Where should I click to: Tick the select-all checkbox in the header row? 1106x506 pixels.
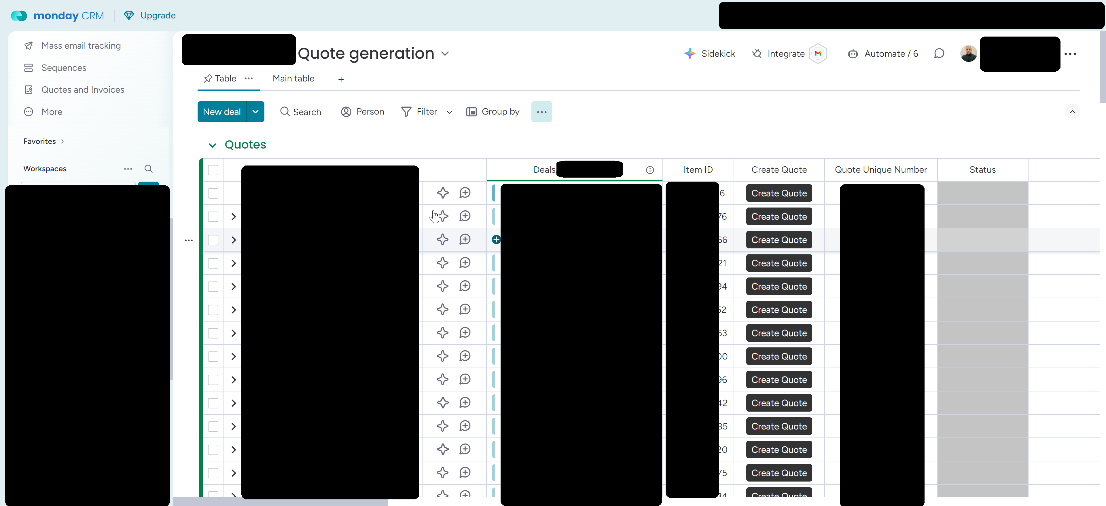coord(213,170)
